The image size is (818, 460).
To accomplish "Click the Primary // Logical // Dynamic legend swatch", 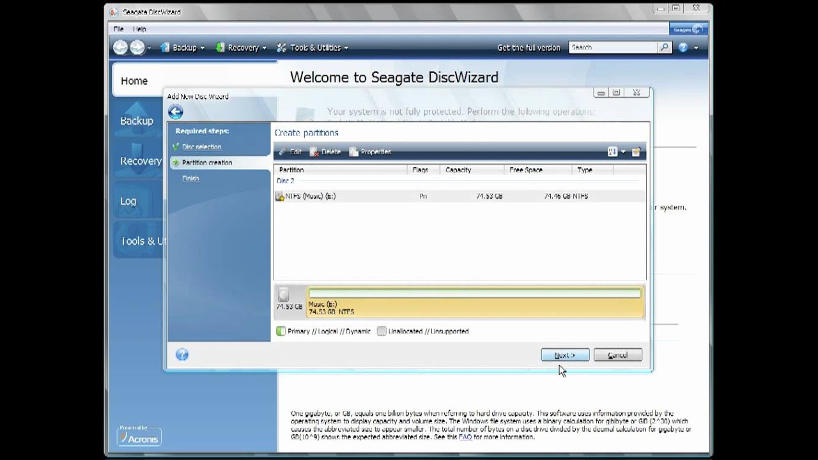I will tap(281, 332).
